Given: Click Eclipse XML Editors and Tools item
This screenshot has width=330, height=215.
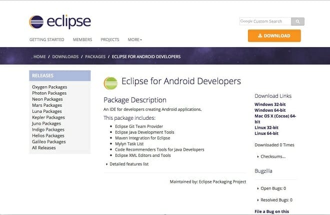Looking at the screenshot, I should tap(142, 155).
